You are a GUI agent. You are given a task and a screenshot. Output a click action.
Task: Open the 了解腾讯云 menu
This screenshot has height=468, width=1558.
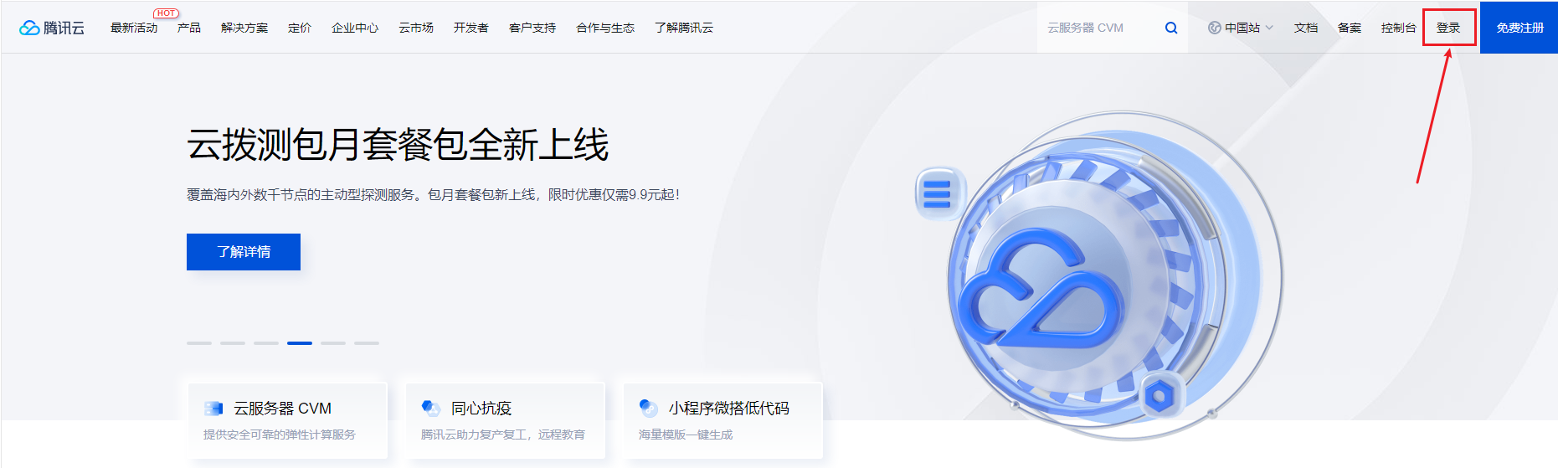[684, 28]
